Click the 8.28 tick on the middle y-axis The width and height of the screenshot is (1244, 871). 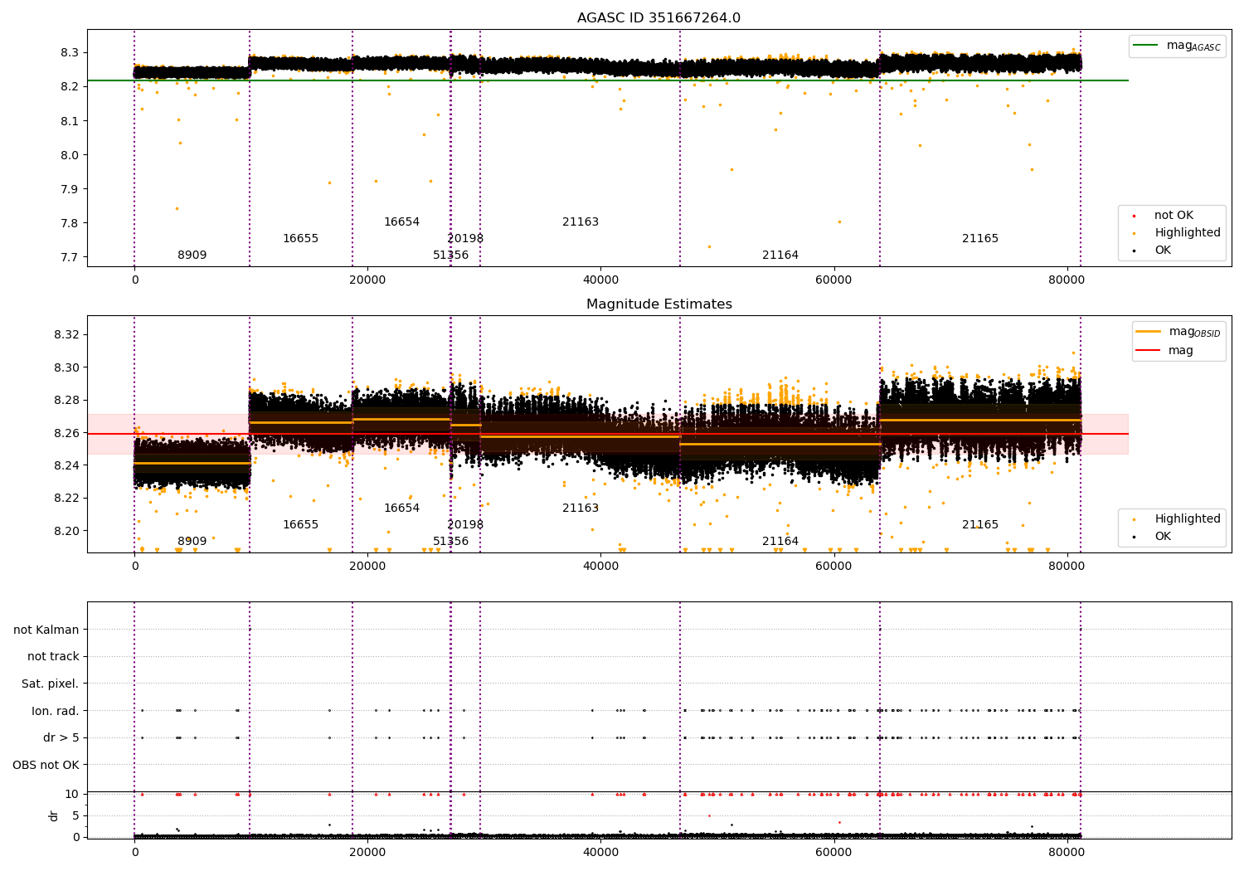click(x=66, y=401)
